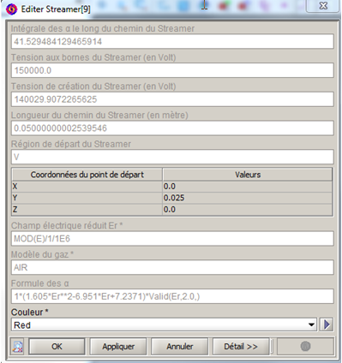Expand the dialog with Détail >>
This screenshot has height=363, width=342.
(241, 347)
